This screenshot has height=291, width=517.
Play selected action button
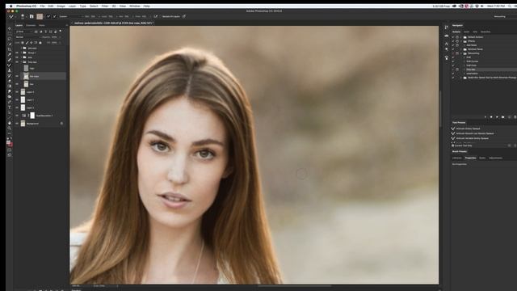(497, 116)
